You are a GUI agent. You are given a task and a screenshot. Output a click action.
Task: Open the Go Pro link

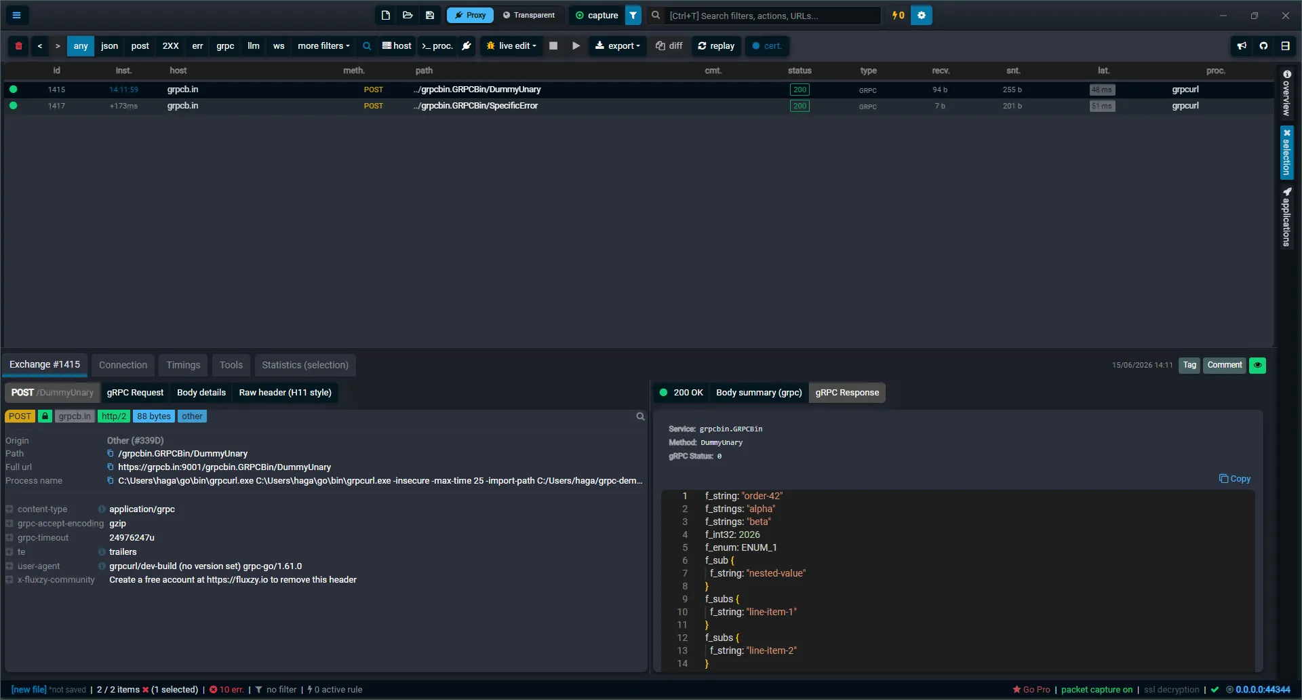(1031, 689)
